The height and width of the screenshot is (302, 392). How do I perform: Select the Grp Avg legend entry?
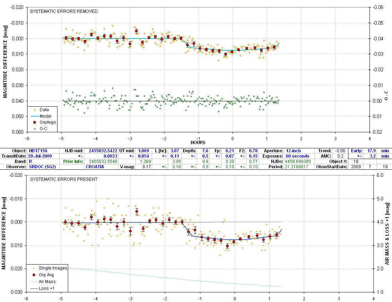43,275
